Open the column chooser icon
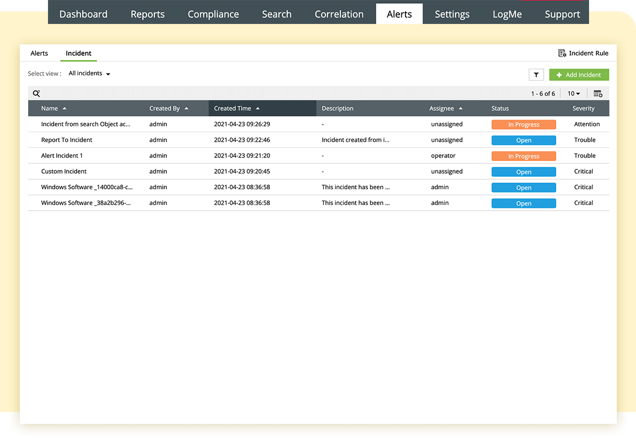Viewport: 636px width, 438px height. pos(598,93)
